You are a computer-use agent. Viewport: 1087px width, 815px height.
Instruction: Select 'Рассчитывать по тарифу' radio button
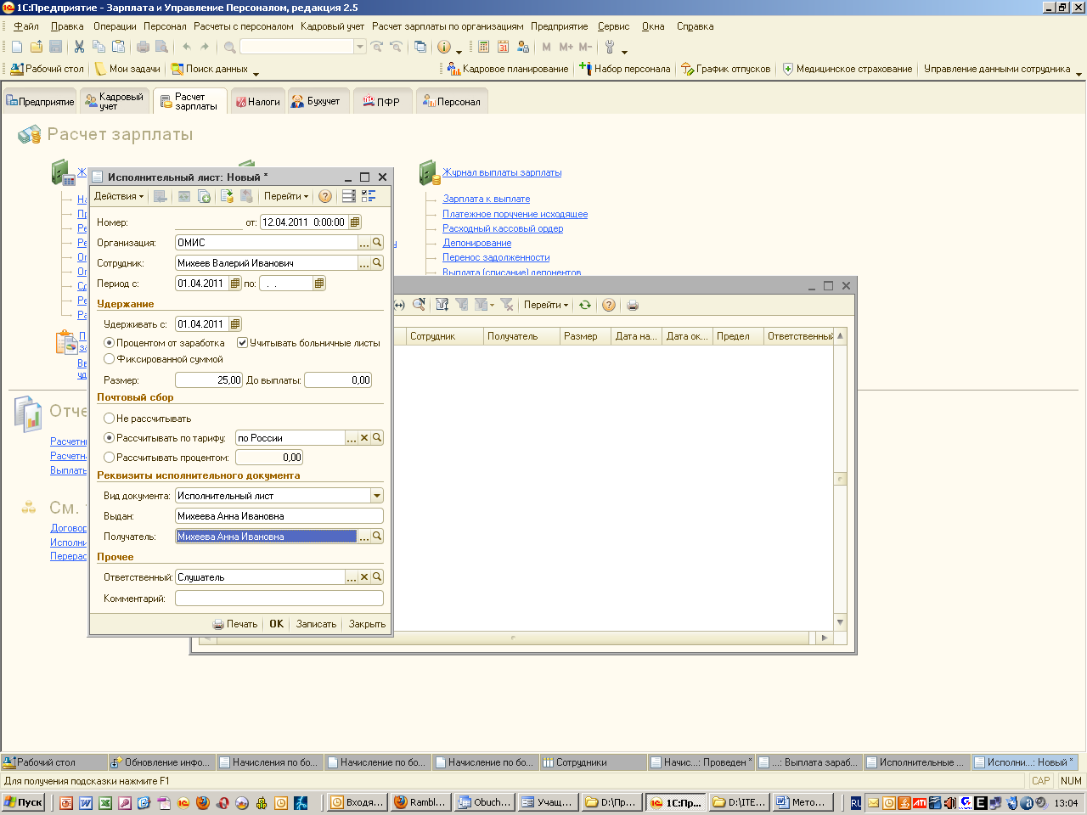(x=109, y=438)
